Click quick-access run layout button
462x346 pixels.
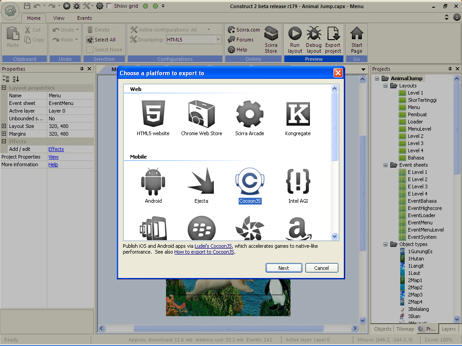pyautogui.click(x=67, y=5)
